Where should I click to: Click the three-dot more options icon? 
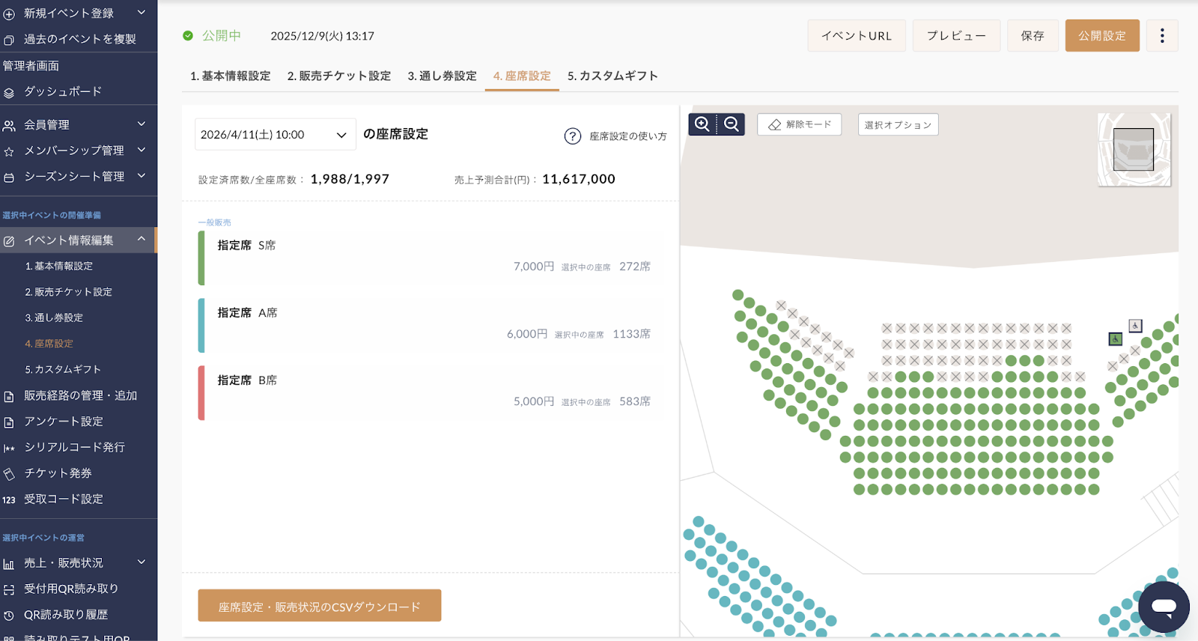tap(1162, 36)
